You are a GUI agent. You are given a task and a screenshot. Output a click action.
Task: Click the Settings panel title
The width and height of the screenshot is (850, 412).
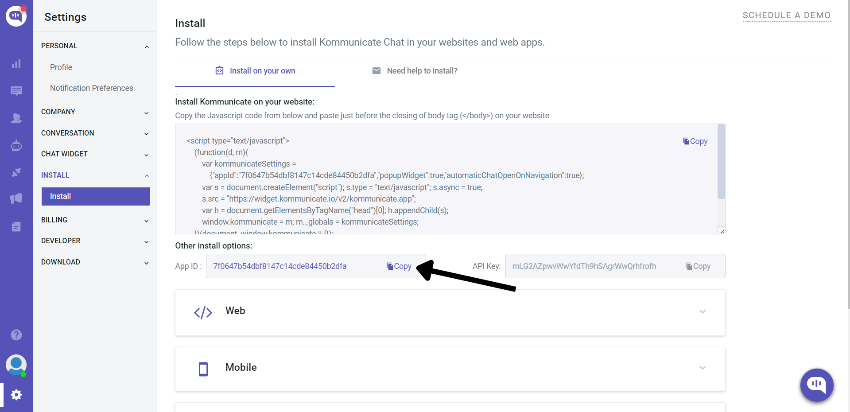tap(66, 17)
